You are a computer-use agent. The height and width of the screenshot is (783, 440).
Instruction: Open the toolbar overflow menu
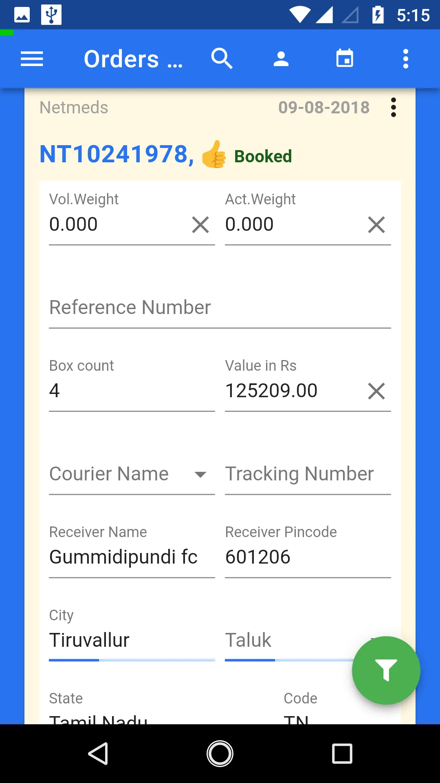[405, 59]
